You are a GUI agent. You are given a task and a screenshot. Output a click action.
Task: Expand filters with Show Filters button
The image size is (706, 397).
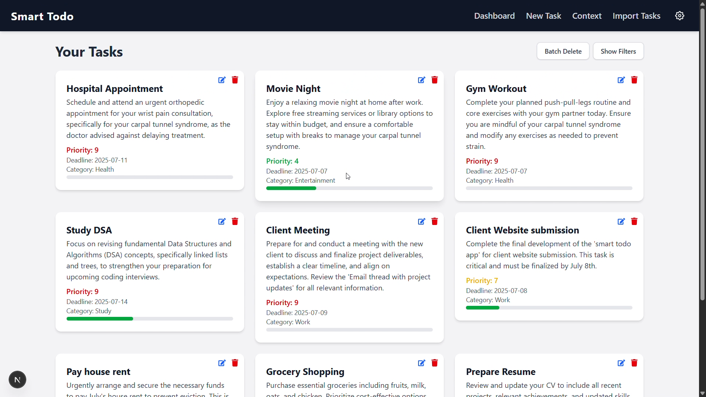618,51
